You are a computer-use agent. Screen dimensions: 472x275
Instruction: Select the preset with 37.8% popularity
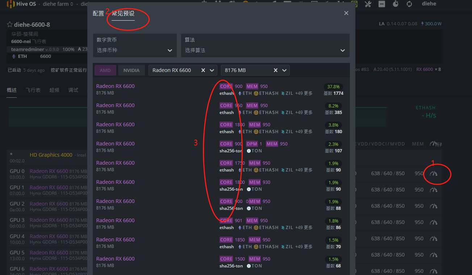221,90
